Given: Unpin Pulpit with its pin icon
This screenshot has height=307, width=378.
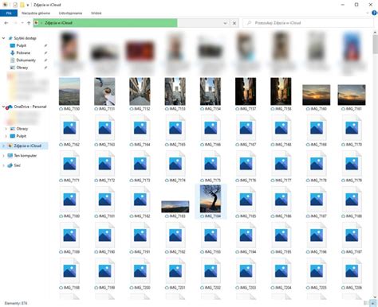Looking at the screenshot, I should 45,45.
